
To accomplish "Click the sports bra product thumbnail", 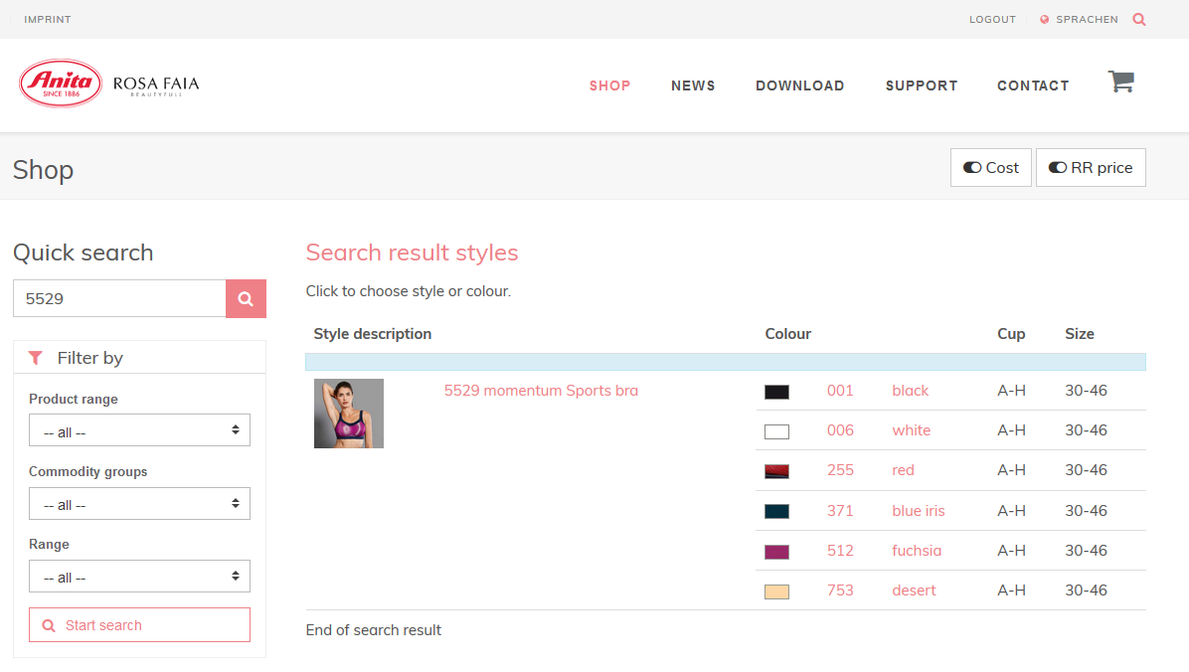I will (x=349, y=414).
